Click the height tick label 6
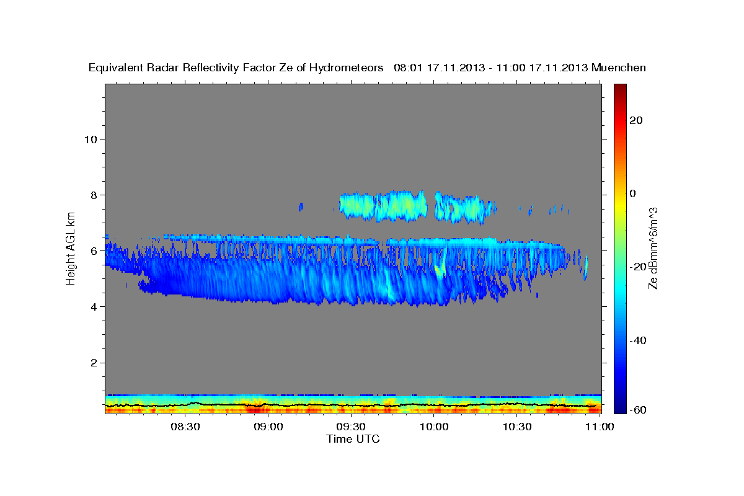Image resolution: width=744 pixels, height=496 pixels. [x=94, y=250]
